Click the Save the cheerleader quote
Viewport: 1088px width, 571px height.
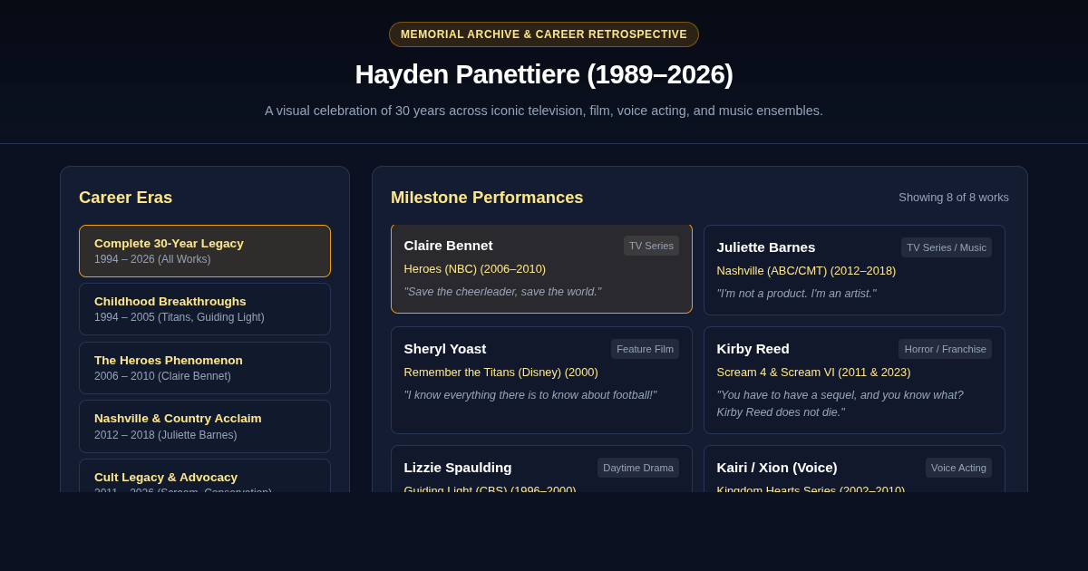click(x=502, y=292)
